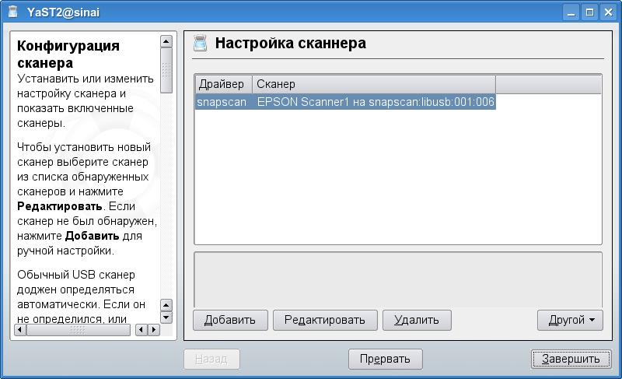
Task: Click the bold Добавить word in help text
Action: 92,236
